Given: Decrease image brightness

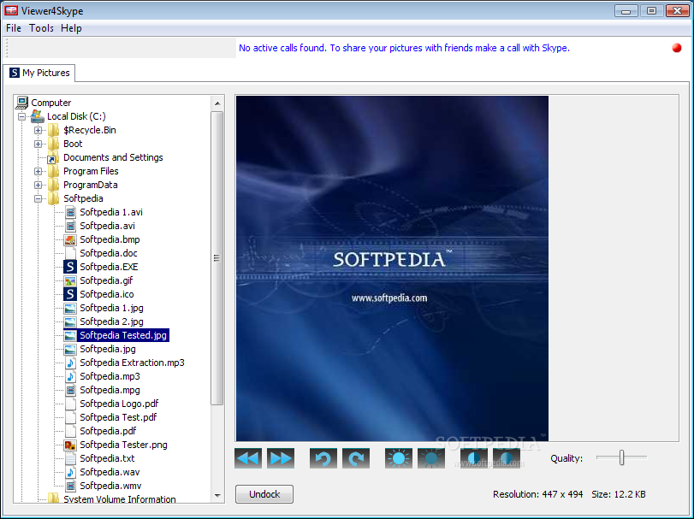Looking at the screenshot, I should [x=431, y=458].
